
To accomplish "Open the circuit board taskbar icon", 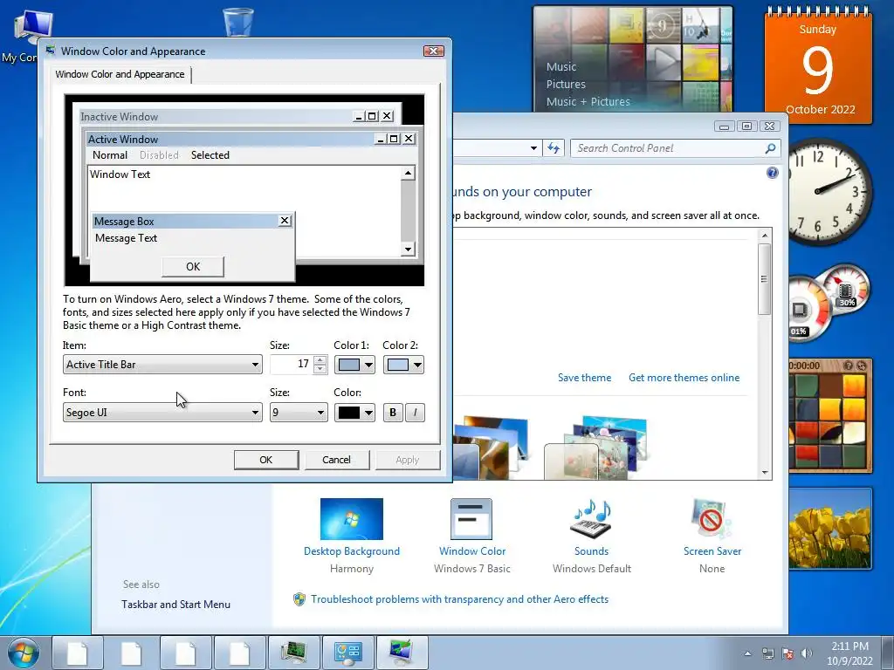I will (294, 653).
